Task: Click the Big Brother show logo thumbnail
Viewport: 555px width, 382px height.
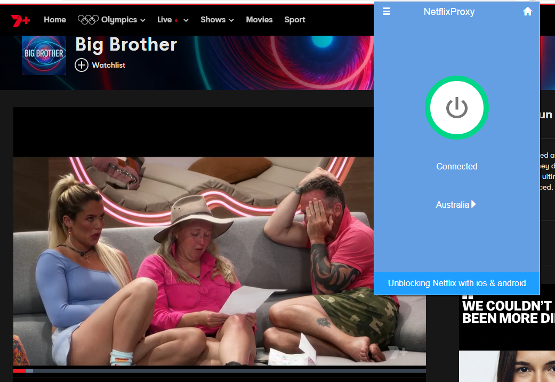Action: pos(44,55)
